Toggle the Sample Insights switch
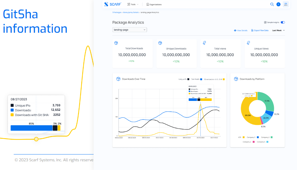Screen dimensions: 297x170 coord(283,22)
